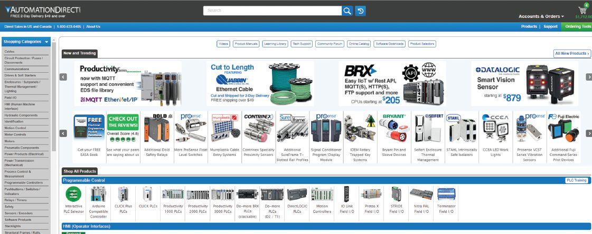
Task: Show previous New and Trending banner
Action: pyautogui.click(x=63, y=77)
